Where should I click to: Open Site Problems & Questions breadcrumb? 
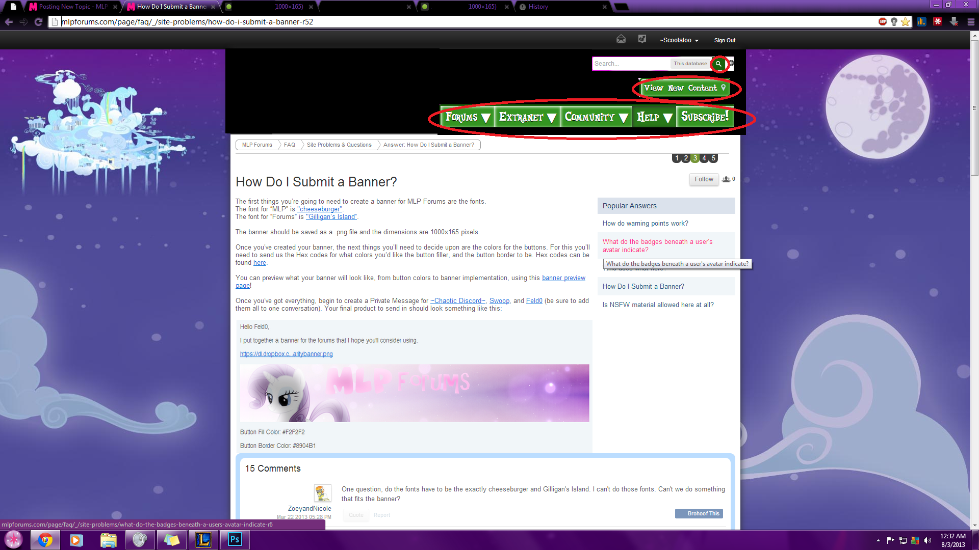pos(339,145)
